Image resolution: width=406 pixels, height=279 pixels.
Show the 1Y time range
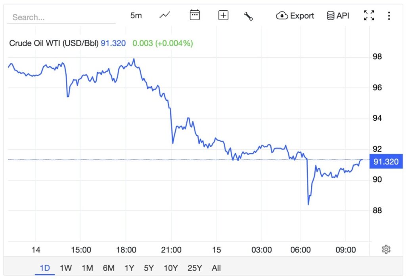click(x=129, y=268)
